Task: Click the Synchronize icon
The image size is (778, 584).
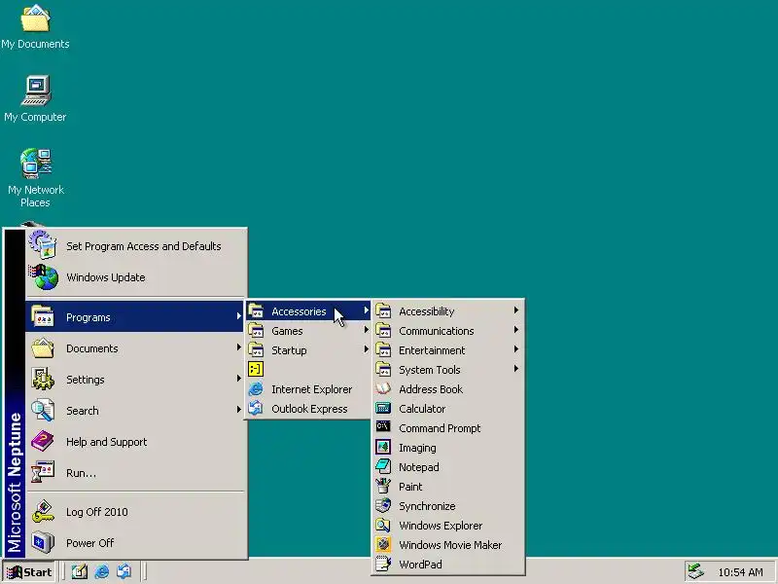Action: 383,505
